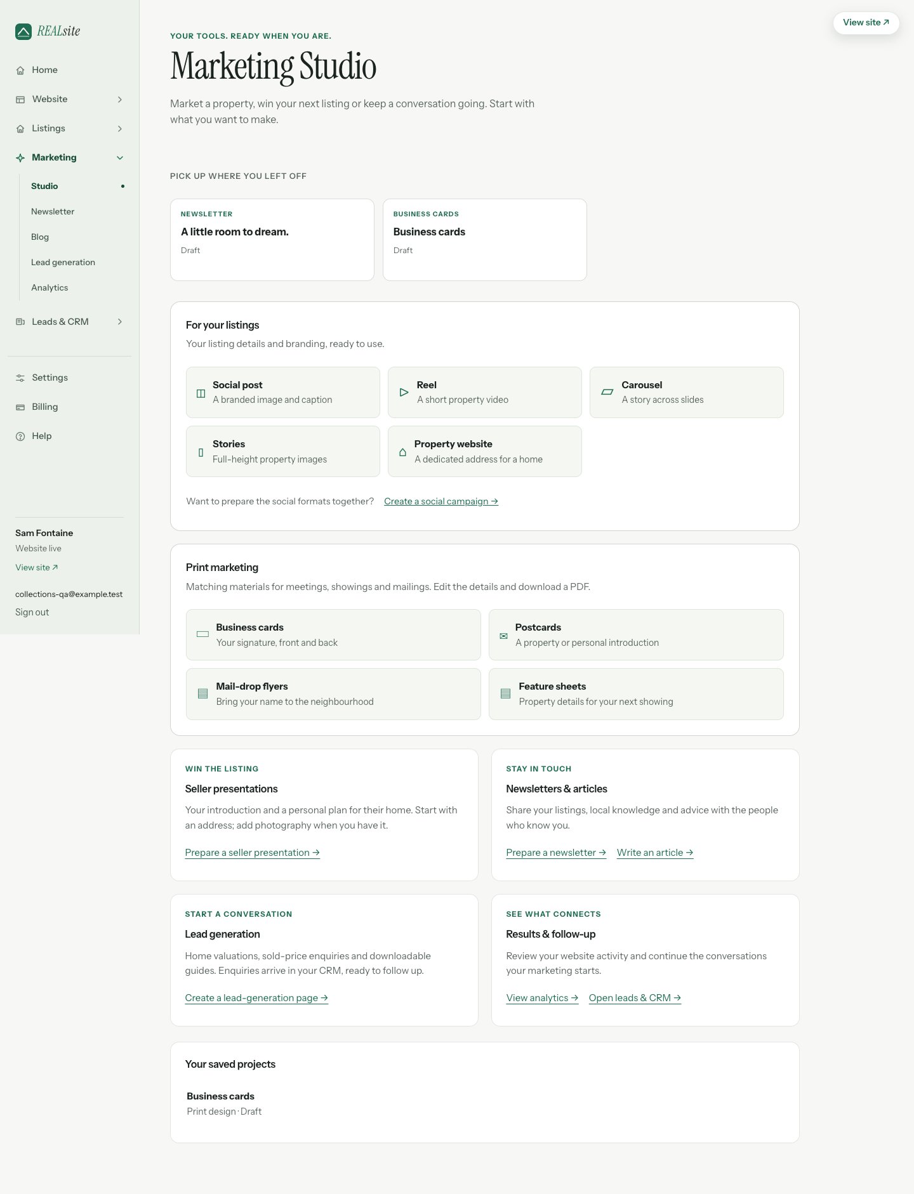Click the View site button at top right

click(866, 23)
